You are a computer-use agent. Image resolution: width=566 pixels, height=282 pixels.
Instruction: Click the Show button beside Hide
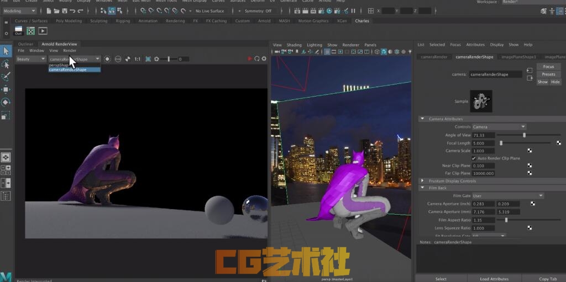[x=543, y=82]
